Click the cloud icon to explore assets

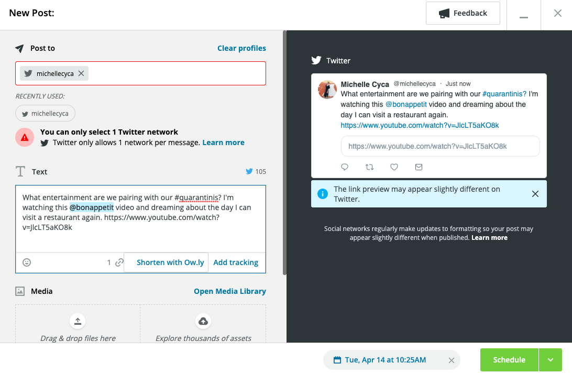203,321
